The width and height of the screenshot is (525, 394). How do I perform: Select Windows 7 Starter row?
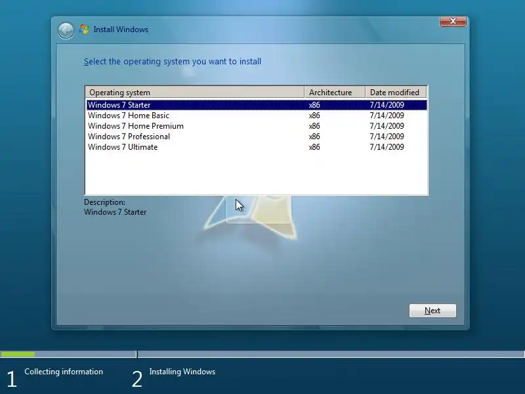[257, 105]
